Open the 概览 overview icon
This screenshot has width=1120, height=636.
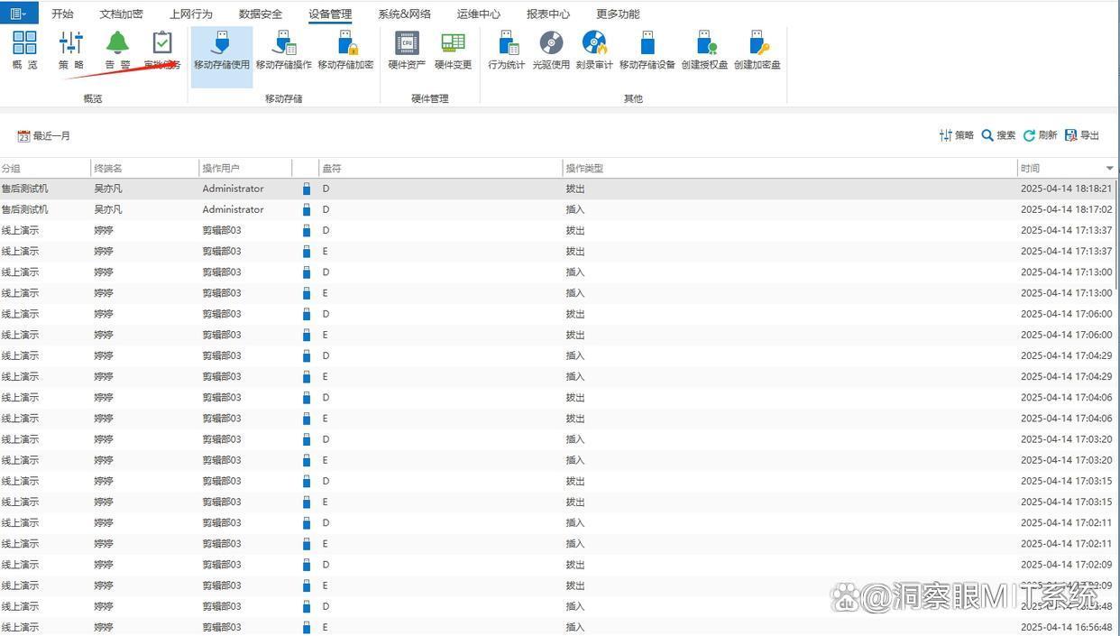click(x=25, y=51)
